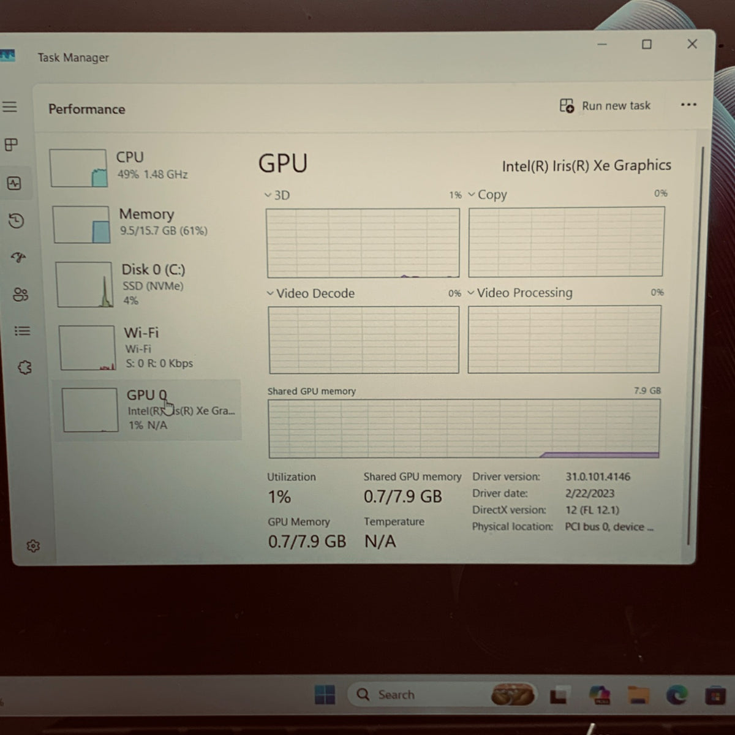This screenshot has height=735, width=735.
Task: Open Task Manager settings gear
Action: (33, 546)
